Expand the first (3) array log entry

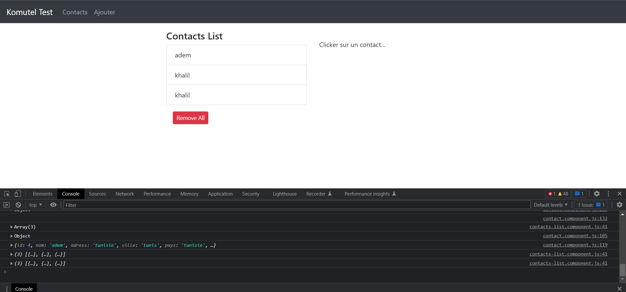[11, 254]
